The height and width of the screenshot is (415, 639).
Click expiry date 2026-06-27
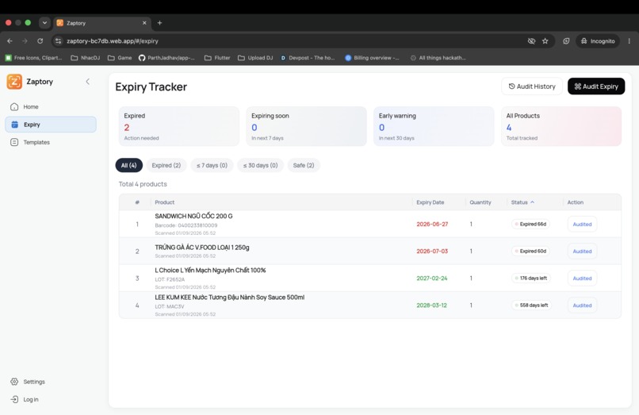click(x=432, y=224)
